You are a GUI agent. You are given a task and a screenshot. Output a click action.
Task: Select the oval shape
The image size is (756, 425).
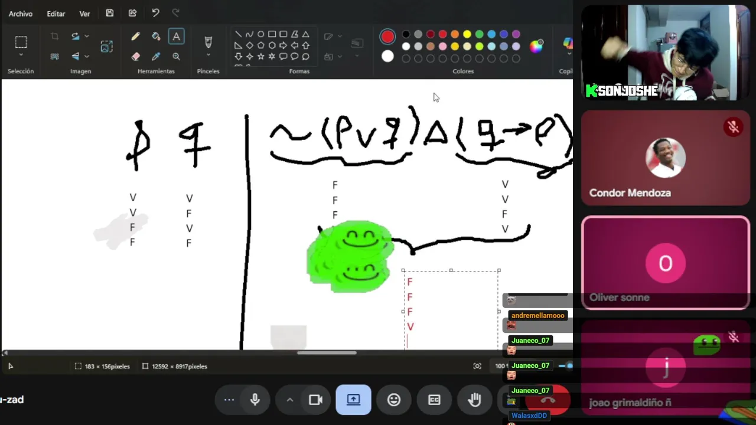[260, 34]
